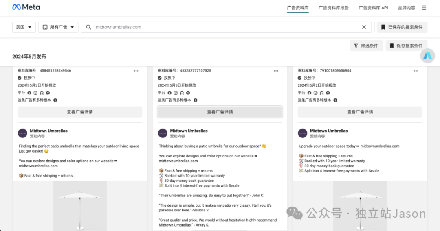The height and width of the screenshot is (231, 440).
Task: Click info icon on ad 453282777107525 versions
Action: [195, 100]
